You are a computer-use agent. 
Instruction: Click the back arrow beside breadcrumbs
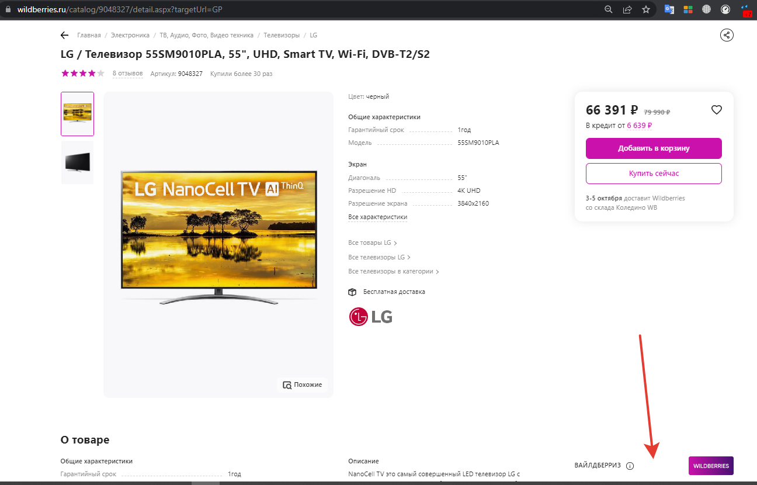(x=64, y=35)
